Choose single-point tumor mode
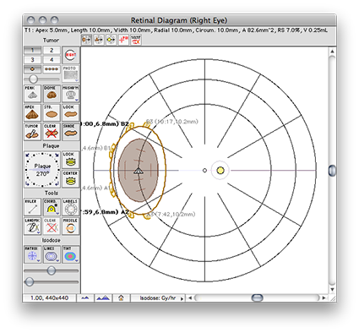This screenshot has height=333, width=359. 32,69
